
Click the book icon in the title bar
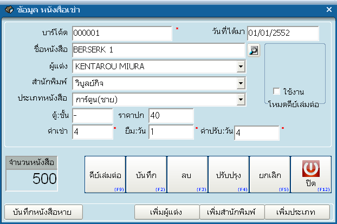(9, 10)
